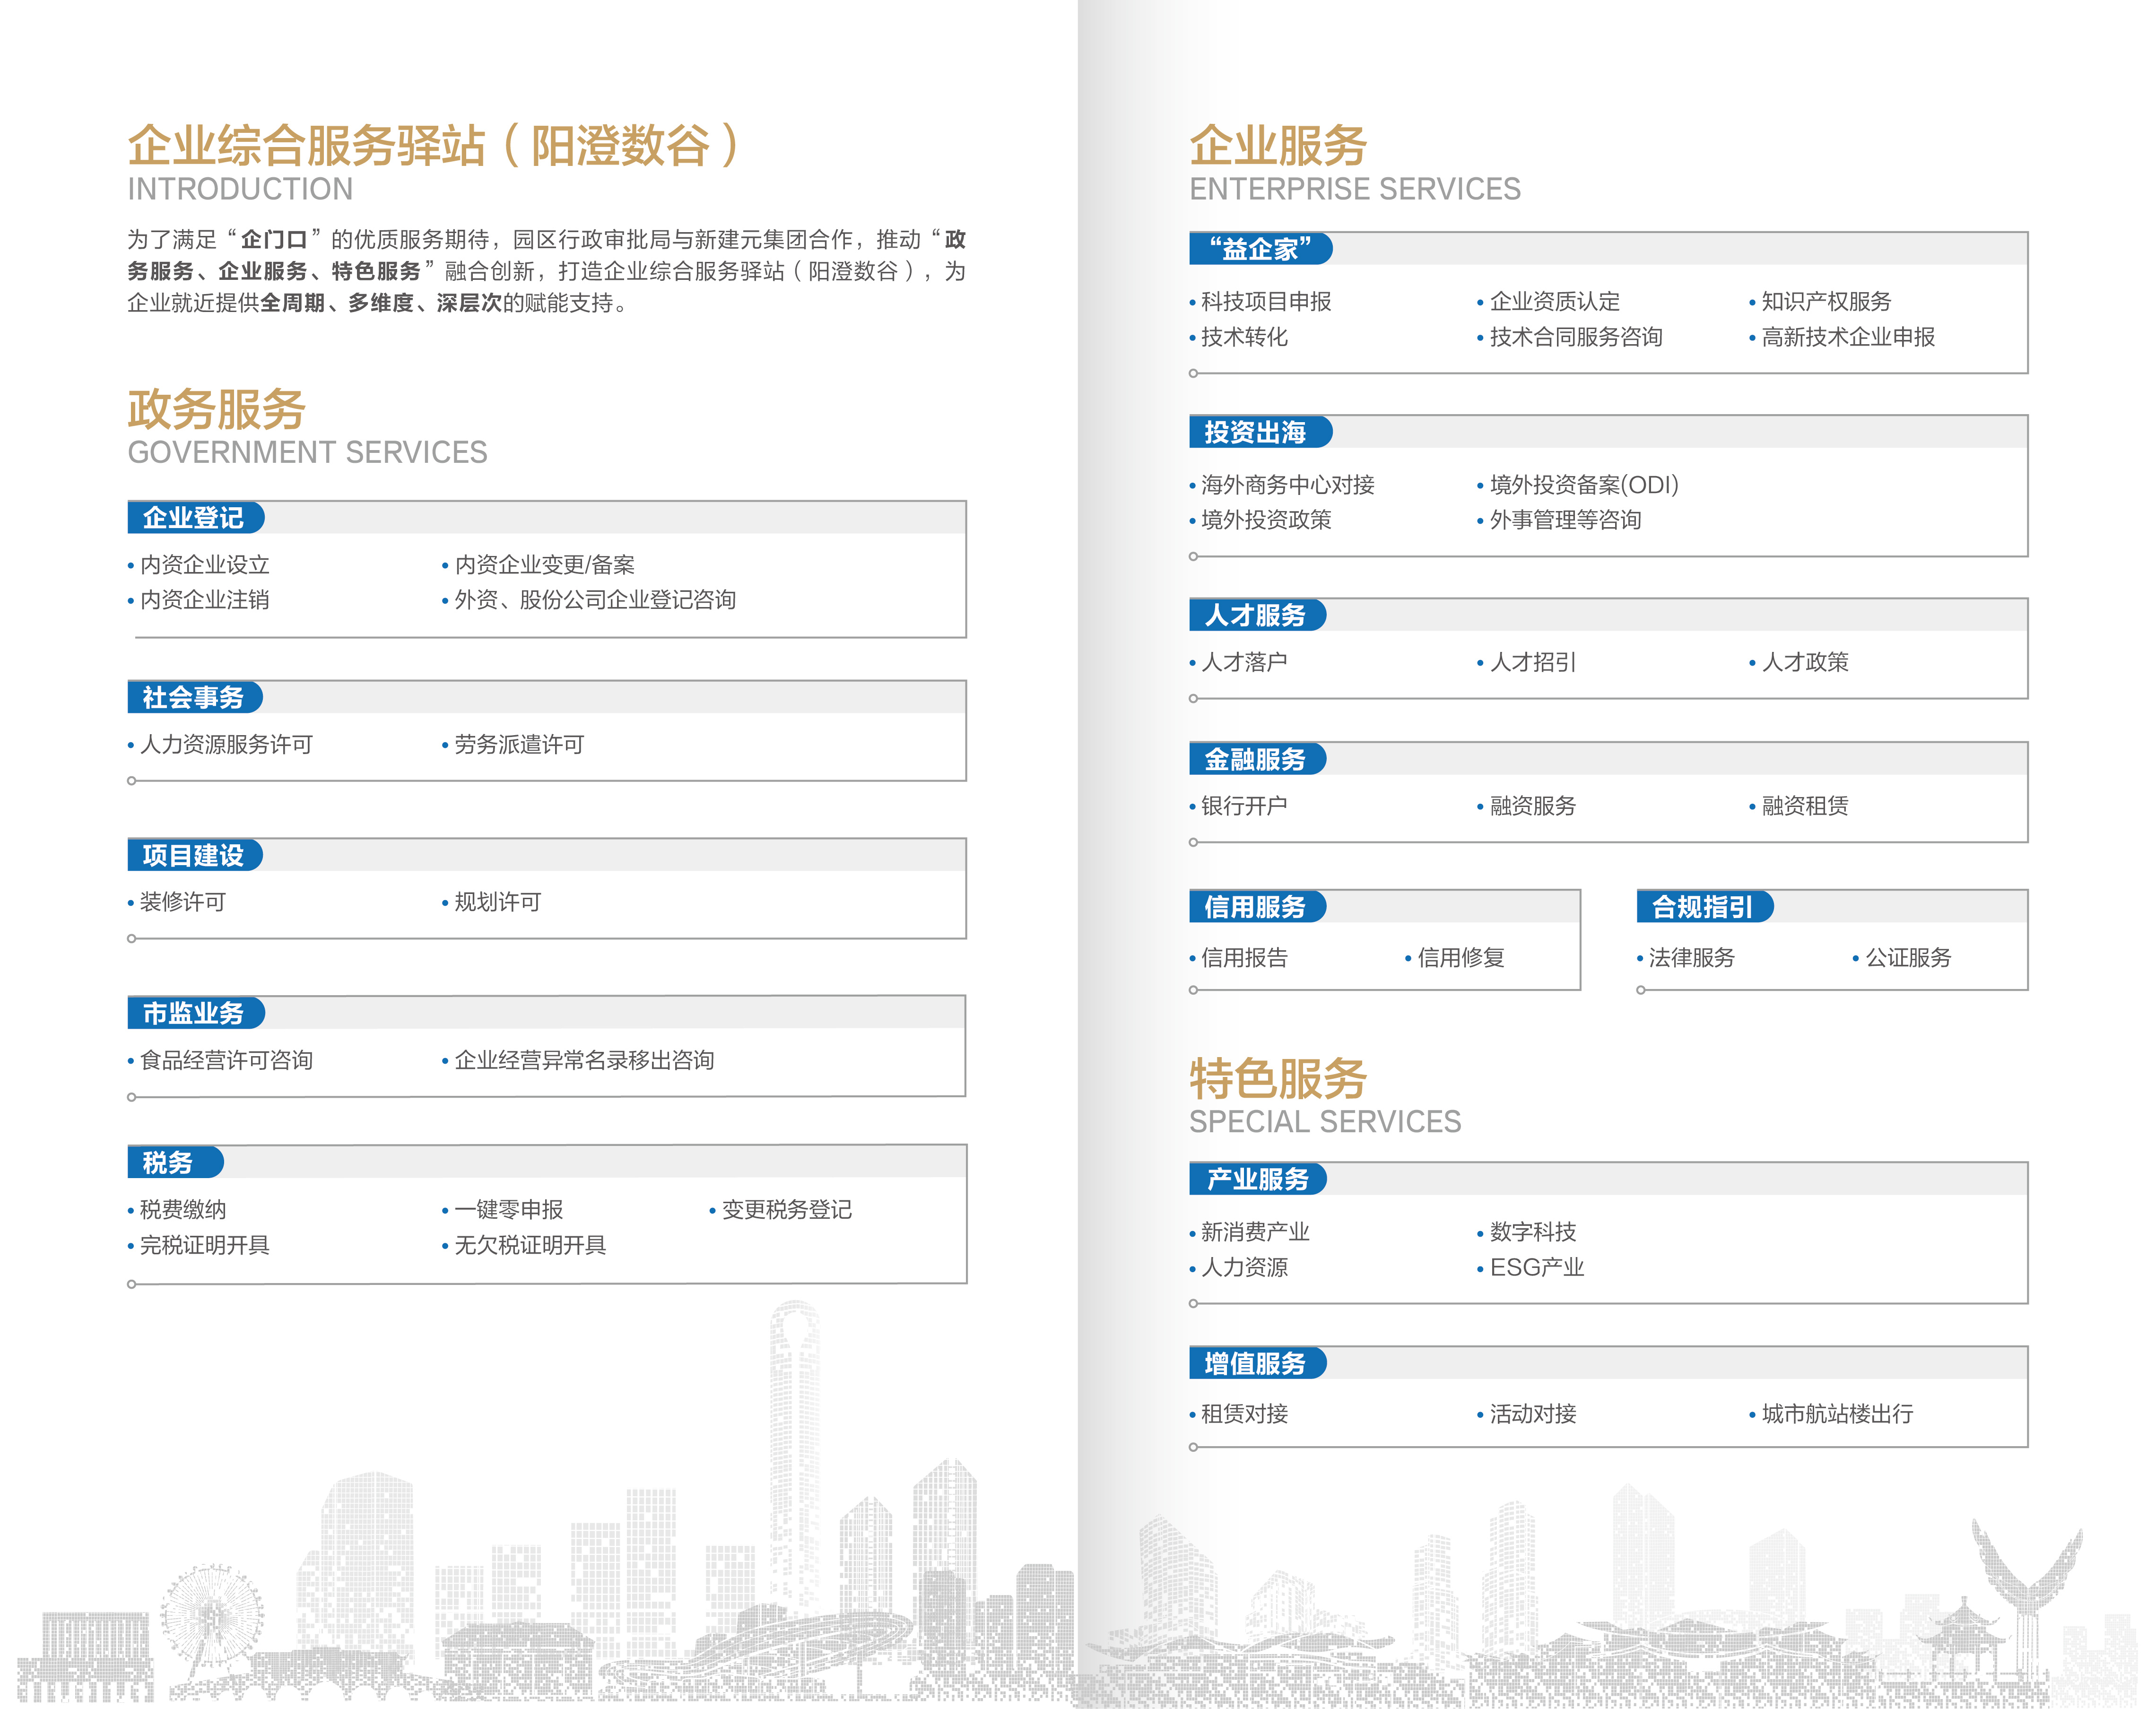Click the 一键零申报 entry
This screenshot has height=1709, width=2156.
509,1209
